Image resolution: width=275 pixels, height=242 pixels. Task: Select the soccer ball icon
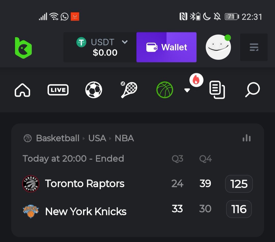click(x=93, y=90)
